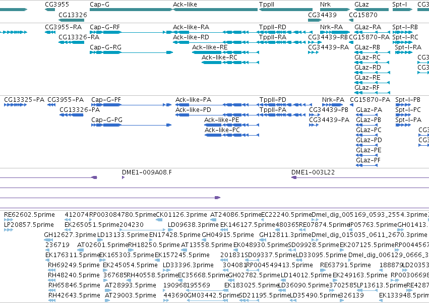Click protein CG15870-PA
The image size is (429, 303).
(370, 100)
